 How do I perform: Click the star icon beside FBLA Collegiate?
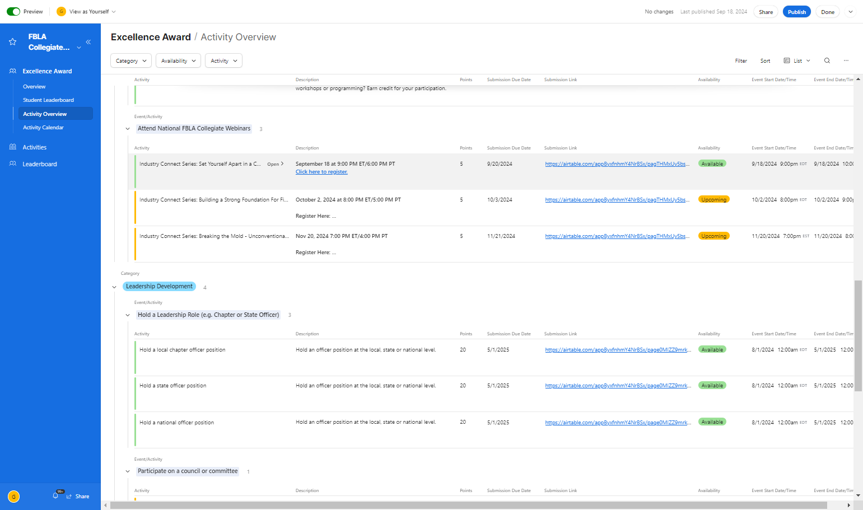click(13, 42)
